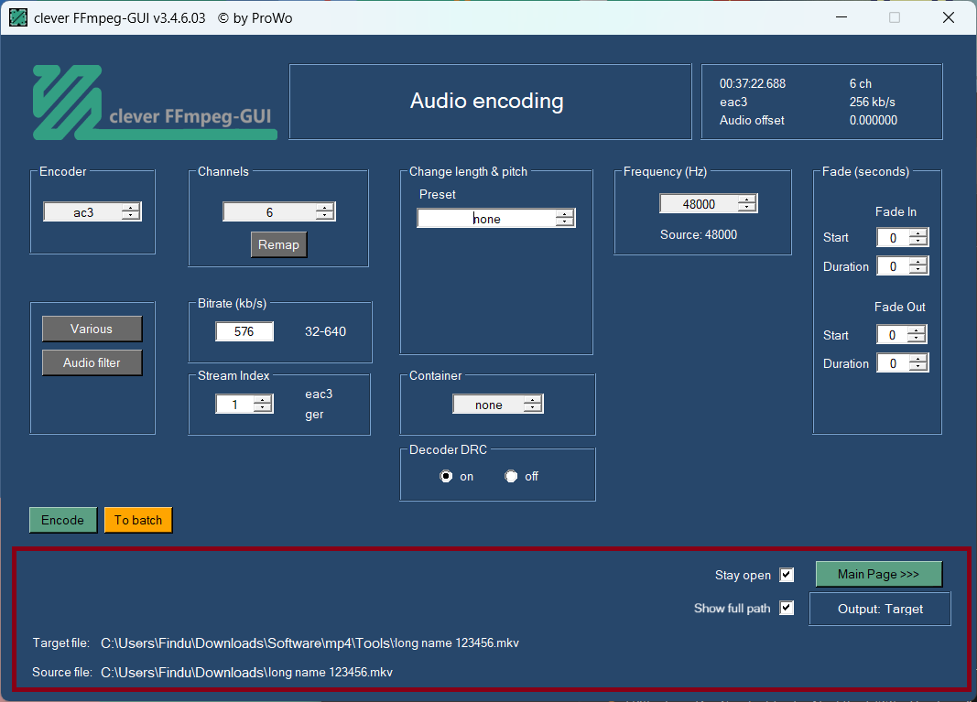Toggle the Stay open checkbox
977x702 pixels.
click(x=787, y=575)
